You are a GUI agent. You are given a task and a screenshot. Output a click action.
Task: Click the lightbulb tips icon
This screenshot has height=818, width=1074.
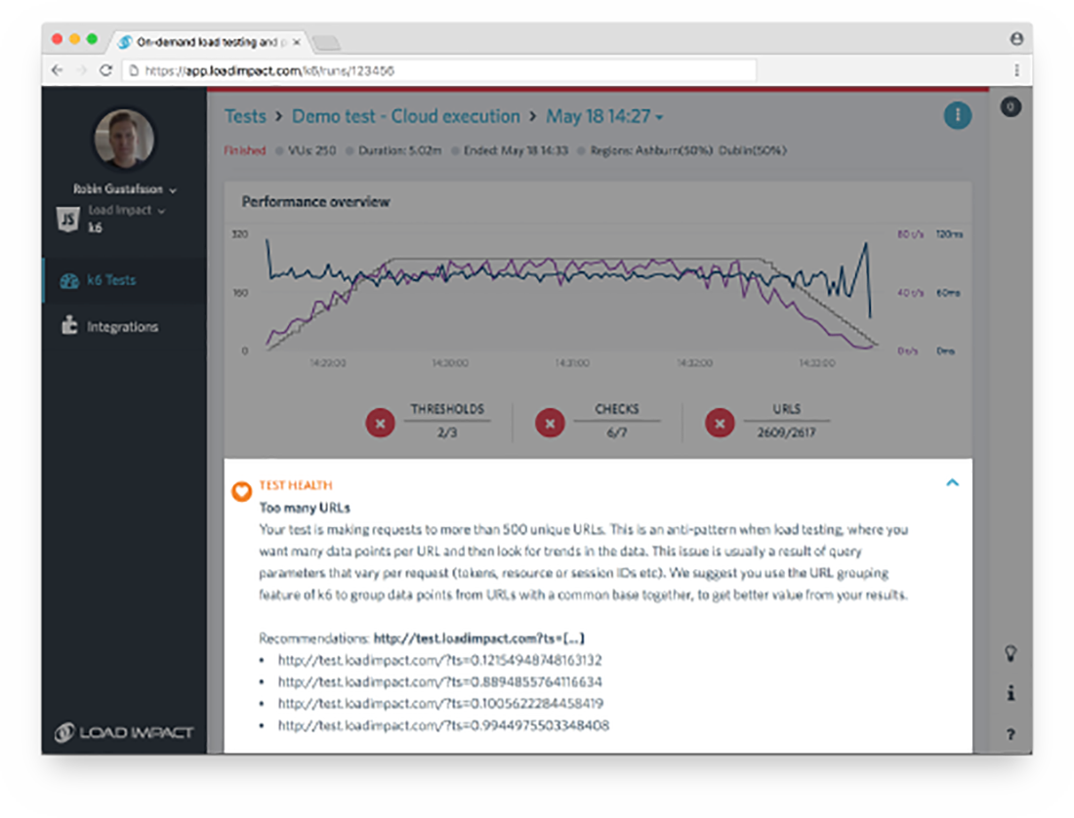tap(1011, 653)
